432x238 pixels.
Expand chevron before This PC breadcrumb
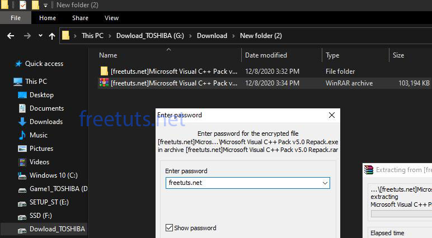pyautogui.click(x=75, y=36)
